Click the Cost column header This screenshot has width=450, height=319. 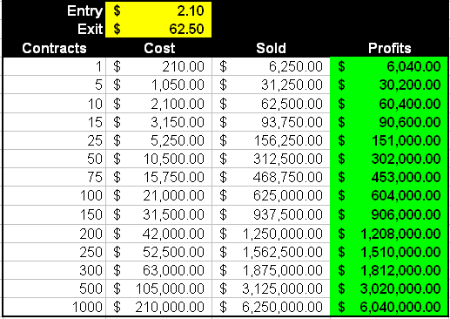point(159,48)
